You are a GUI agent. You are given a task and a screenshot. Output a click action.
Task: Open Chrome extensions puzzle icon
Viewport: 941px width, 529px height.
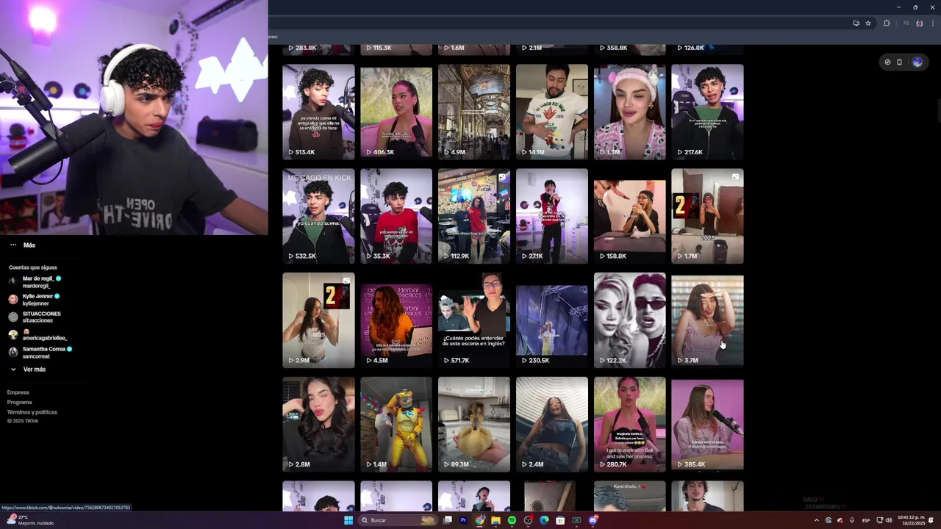[887, 23]
